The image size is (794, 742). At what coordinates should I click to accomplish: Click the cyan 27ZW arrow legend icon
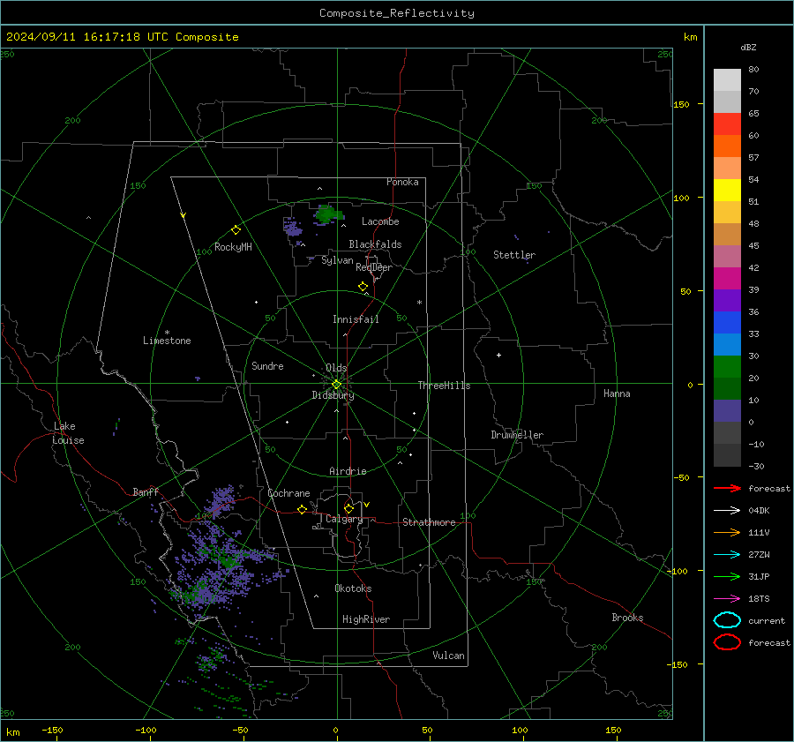click(727, 555)
